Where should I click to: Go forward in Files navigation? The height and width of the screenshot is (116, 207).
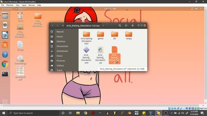[58, 26]
